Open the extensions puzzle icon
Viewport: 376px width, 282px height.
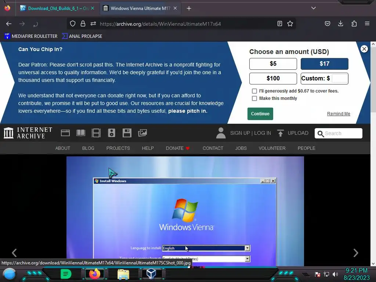354,23
